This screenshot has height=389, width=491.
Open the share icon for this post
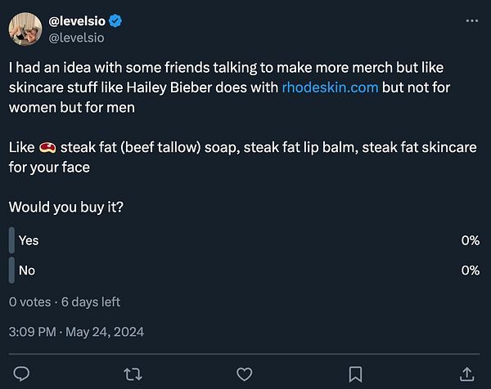467,373
